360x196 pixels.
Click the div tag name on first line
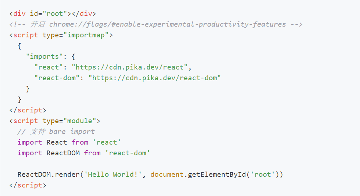pos(20,14)
